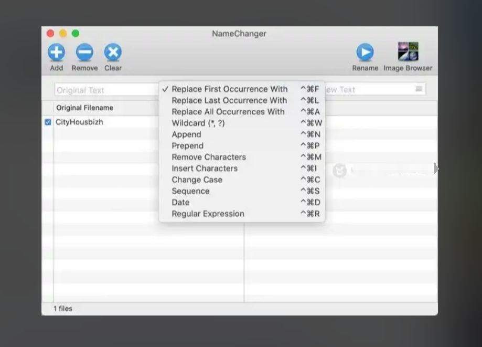This screenshot has width=482, height=347.
Task: Select Replace All Occurrences With
Action: pos(242,112)
